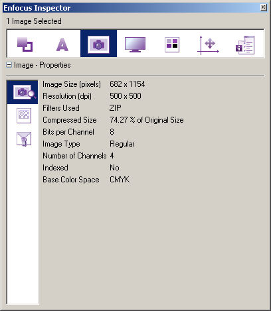This screenshot has height=311, width=271.
Task: Open the monitor Prepress category icon
Action: click(135, 44)
